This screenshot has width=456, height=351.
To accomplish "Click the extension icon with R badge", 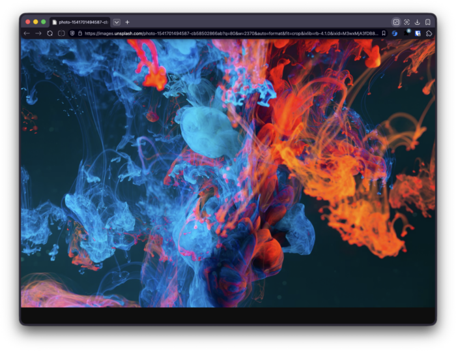I will pos(407,33).
